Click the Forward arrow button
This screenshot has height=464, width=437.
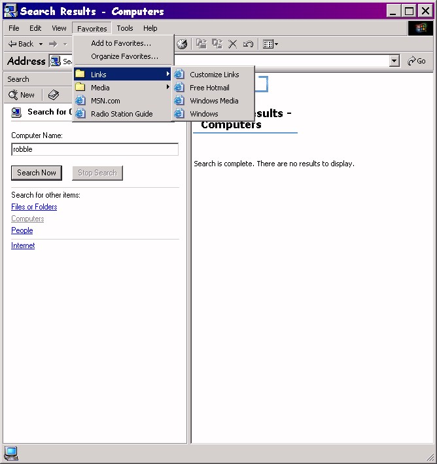(x=53, y=44)
